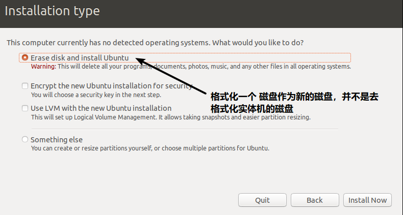Click the red Warning text line
The image size is (403, 215).
coord(191,67)
